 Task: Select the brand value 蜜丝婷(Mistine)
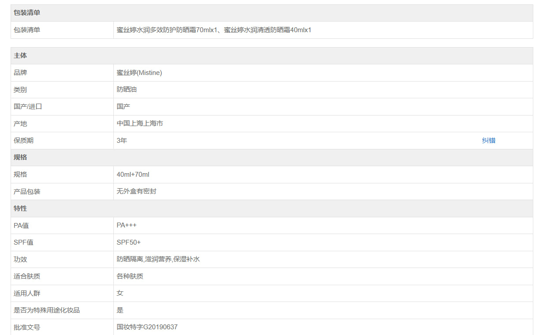tap(139, 73)
